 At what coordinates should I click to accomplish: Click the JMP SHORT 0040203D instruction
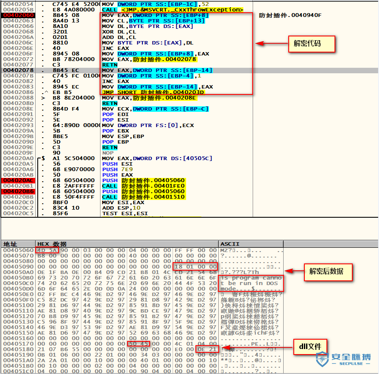coord(153,92)
